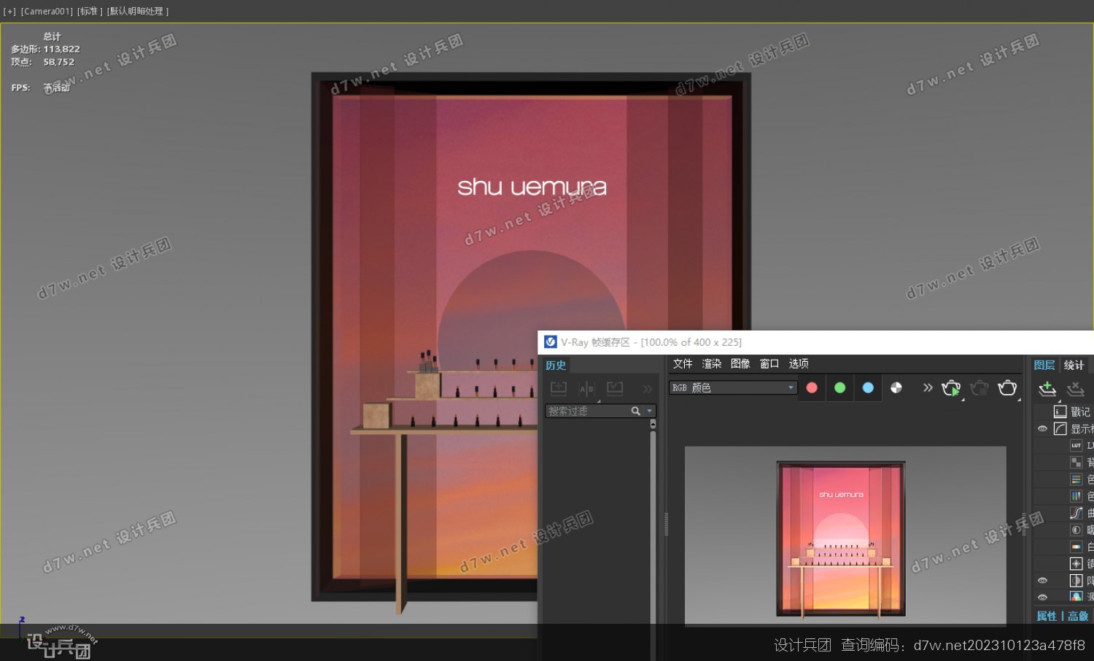Open the 渲染 menu in V-Ray frame buffer
The width and height of the screenshot is (1094, 661).
712,363
